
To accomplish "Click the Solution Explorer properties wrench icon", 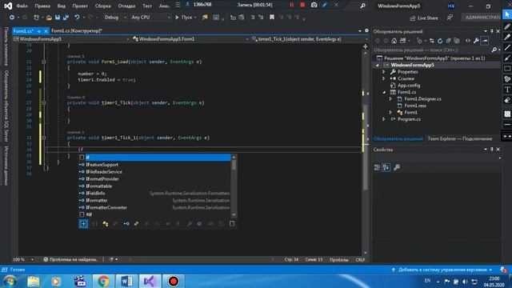I will [x=476, y=41].
